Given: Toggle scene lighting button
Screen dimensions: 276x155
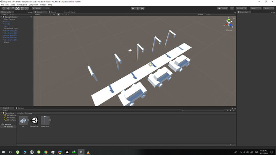Looking at the screenshot, I should pyautogui.click(x=58, y=14).
